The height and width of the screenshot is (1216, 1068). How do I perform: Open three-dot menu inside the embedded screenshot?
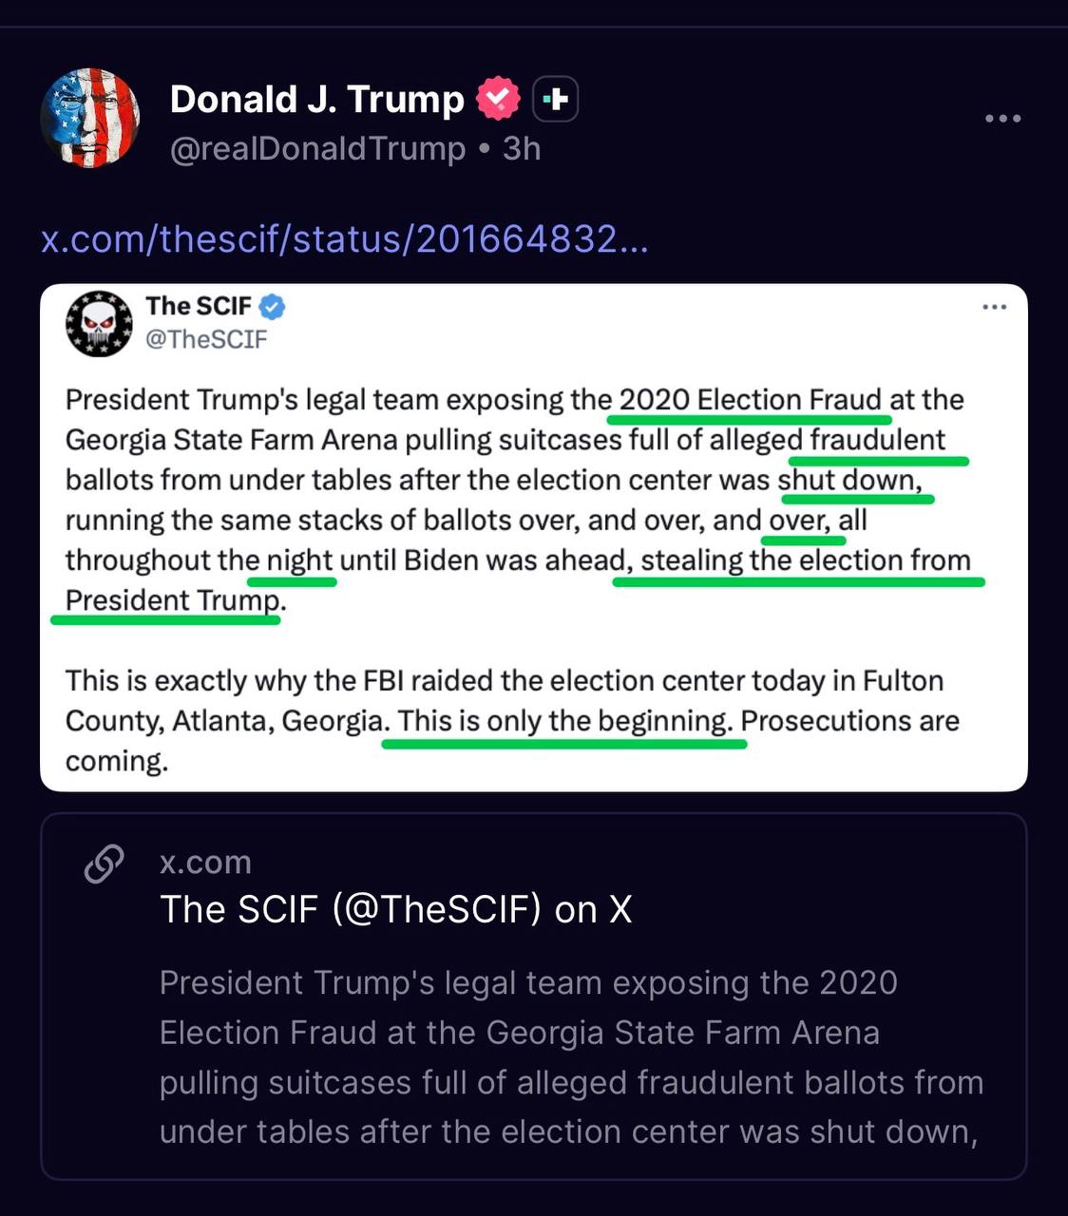pos(994,307)
